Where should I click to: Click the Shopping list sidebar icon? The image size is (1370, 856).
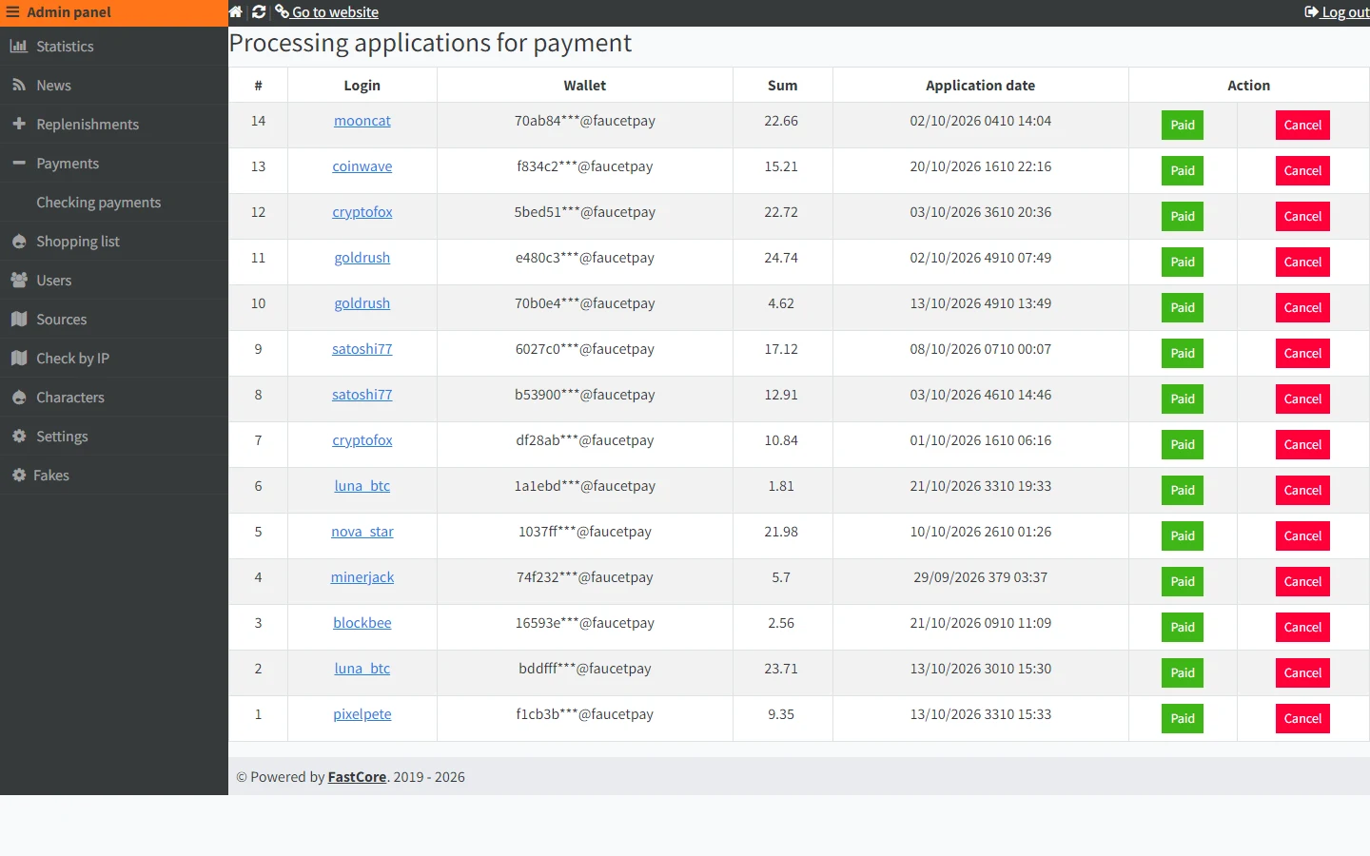[x=19, y=241]
